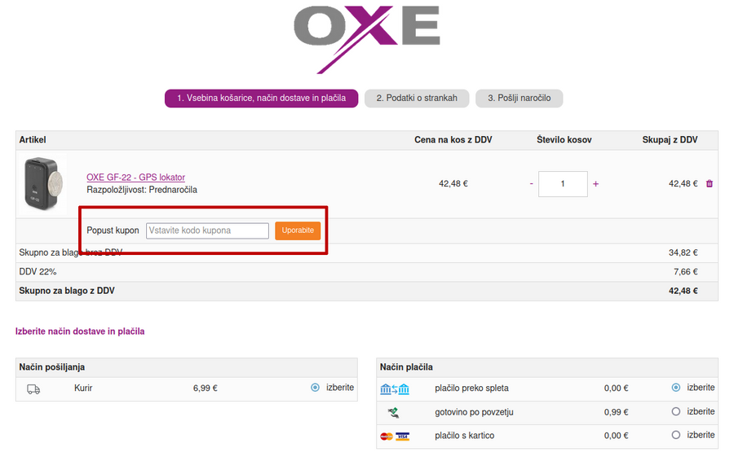Decrease quantity with the minus sign
This screenshot has height=452, width=734.
pyautogui.click(x=531, y=184)
